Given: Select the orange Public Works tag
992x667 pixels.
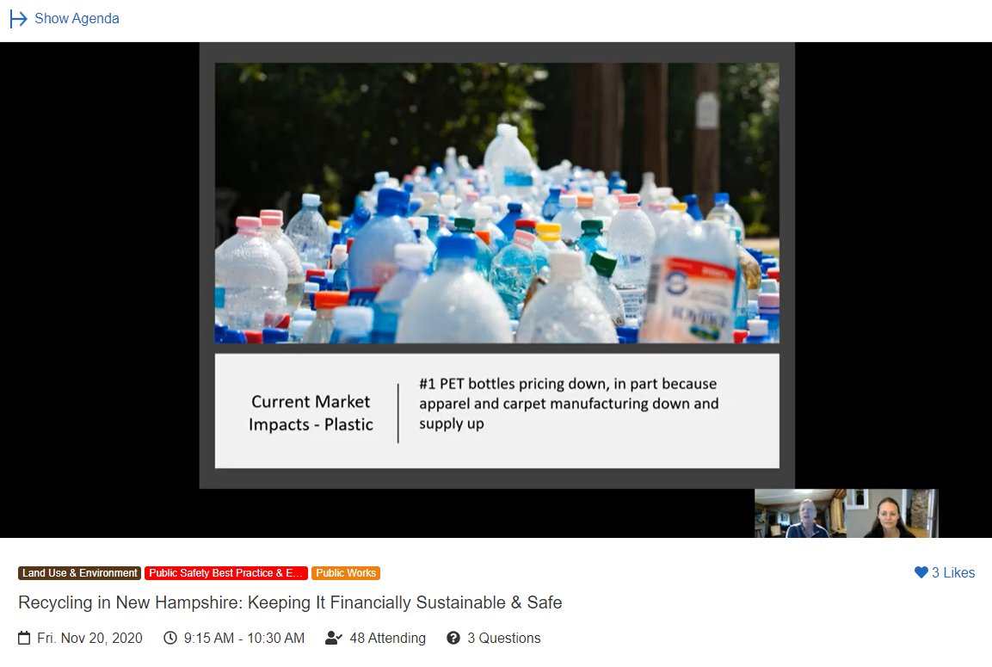Looking at the screenshot, I should pos(345,573).
